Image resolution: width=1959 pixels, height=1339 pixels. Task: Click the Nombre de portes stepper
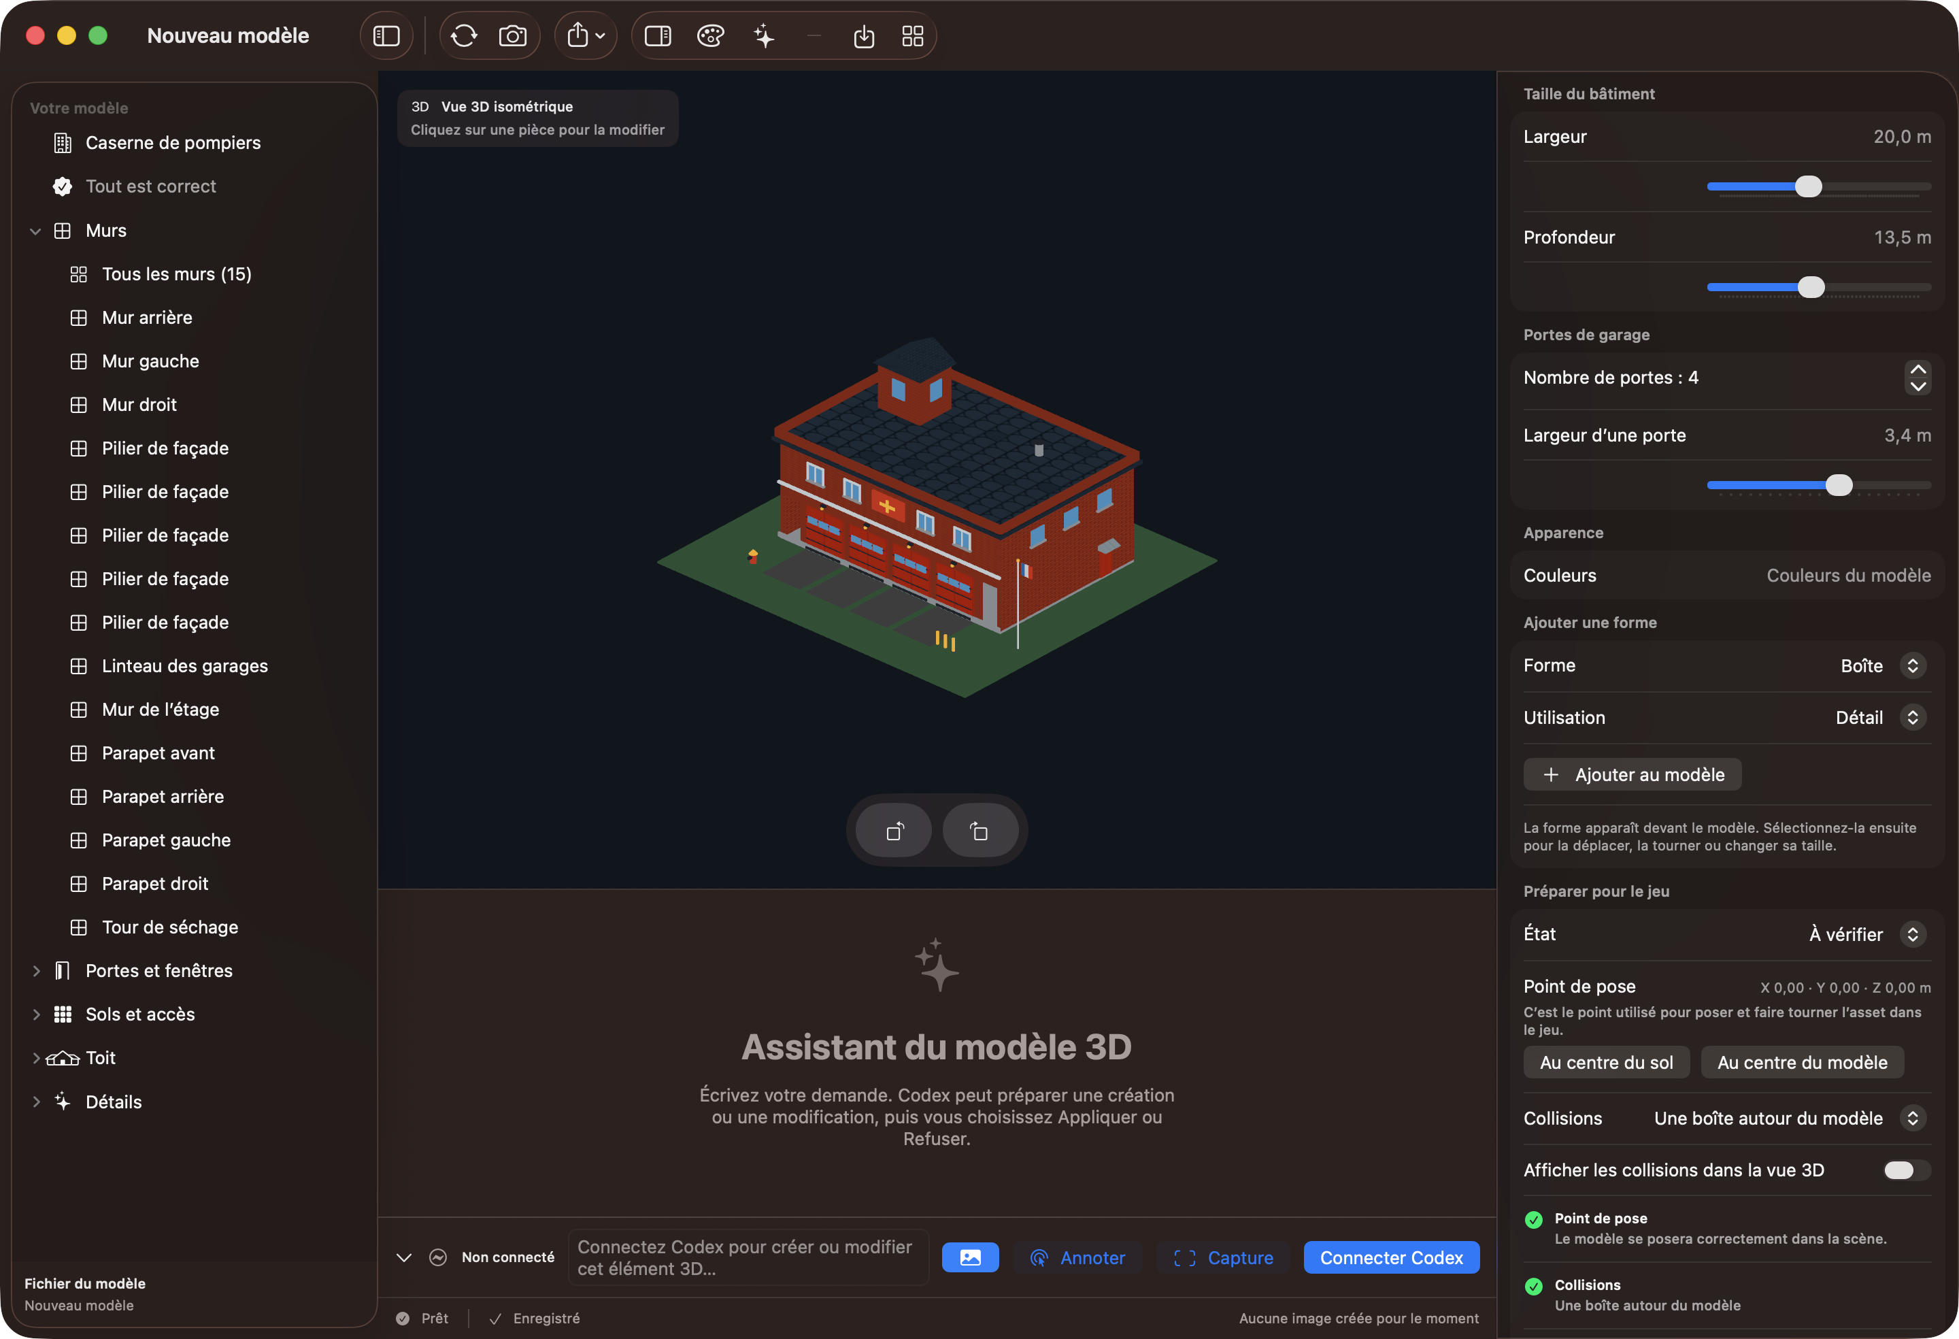click(x=1918, y=377)
